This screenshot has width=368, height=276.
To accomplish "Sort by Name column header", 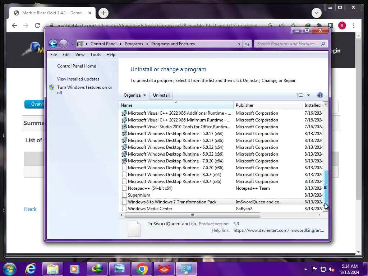I will 176,105.
